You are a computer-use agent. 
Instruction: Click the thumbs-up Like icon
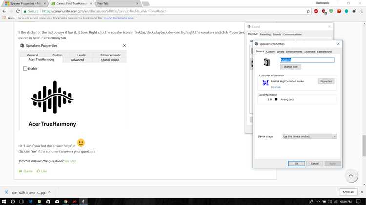click(x=38, y=171)
